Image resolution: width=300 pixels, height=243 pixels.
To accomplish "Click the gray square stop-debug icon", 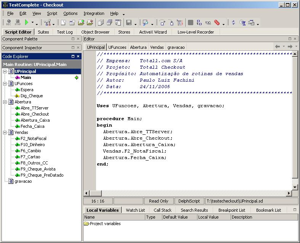I will click(190, 23).
